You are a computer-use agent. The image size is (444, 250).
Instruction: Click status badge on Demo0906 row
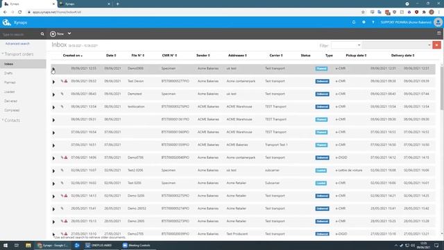321,69
